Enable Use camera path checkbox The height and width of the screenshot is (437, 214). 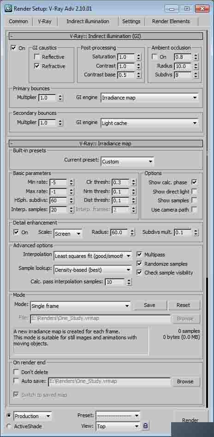coord(194,210)
